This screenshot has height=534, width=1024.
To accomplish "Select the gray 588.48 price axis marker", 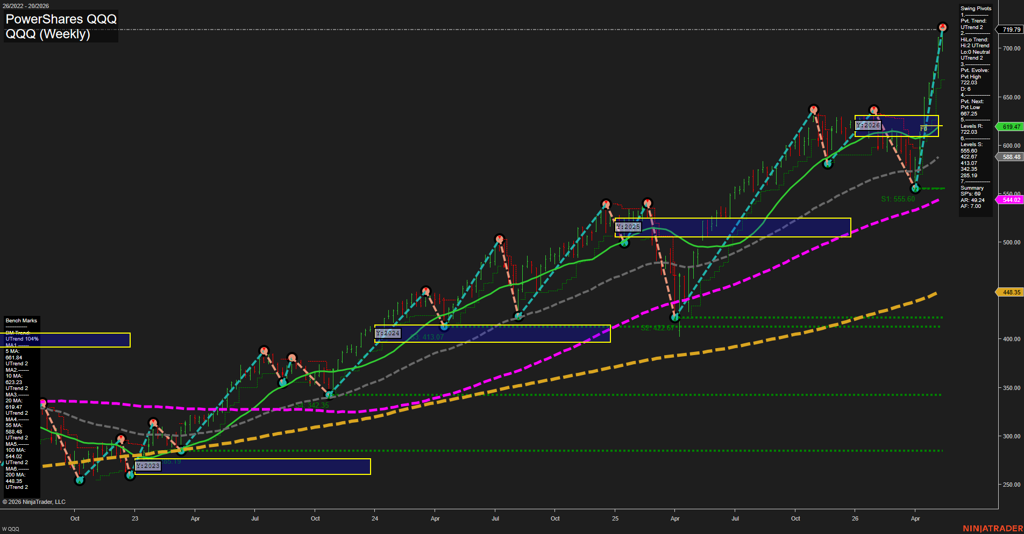I will [1011, 157].
